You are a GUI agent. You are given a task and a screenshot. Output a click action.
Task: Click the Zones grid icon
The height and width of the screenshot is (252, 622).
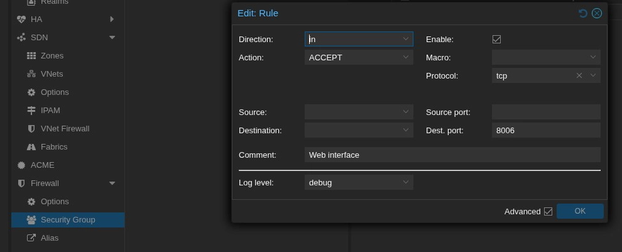pos(31,56)
